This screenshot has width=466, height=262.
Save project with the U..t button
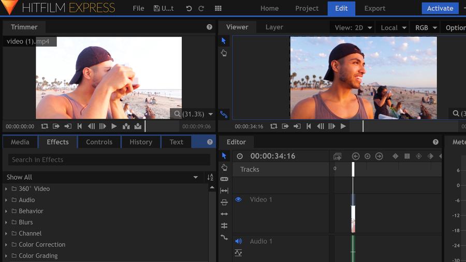coord(164,8)
